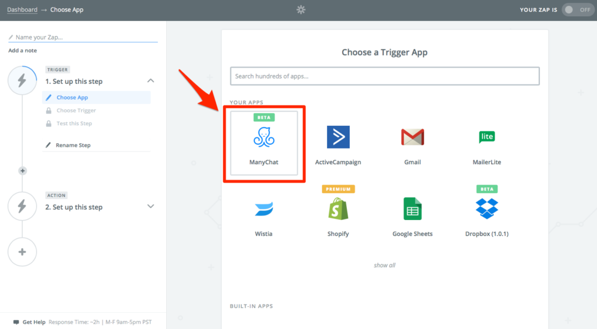Click the pencil icon beside Rename Step
This screenshot has width=597, height=329.
tap(48, 145)
